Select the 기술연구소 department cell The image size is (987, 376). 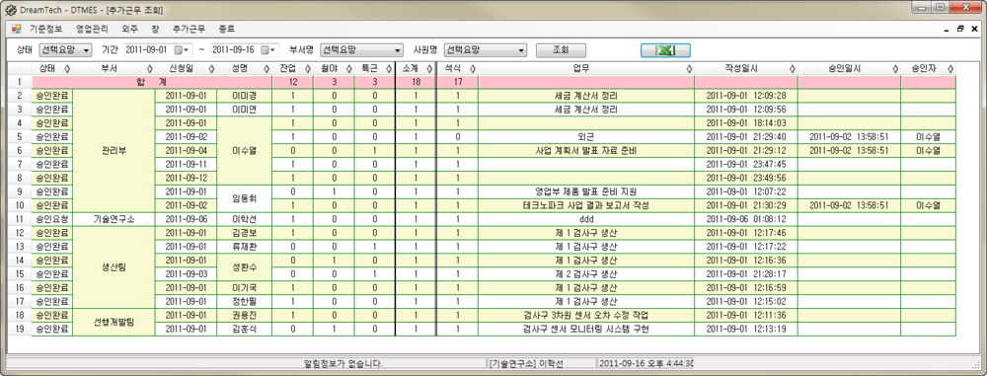point(114,219)
